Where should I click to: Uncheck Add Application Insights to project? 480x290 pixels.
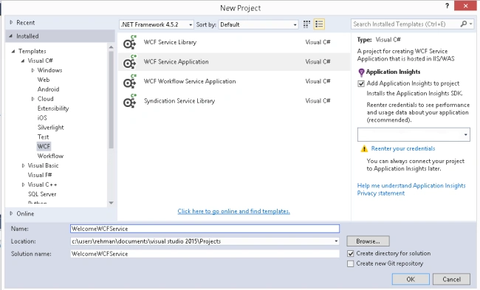[361, 83]
